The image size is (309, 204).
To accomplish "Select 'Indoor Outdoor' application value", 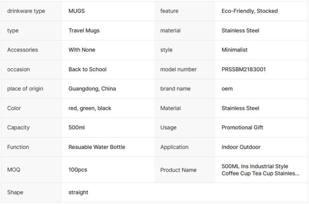I will point(241,147).
